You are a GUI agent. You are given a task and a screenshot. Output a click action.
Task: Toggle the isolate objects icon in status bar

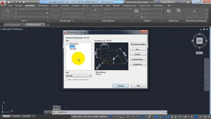coord(200,117)
